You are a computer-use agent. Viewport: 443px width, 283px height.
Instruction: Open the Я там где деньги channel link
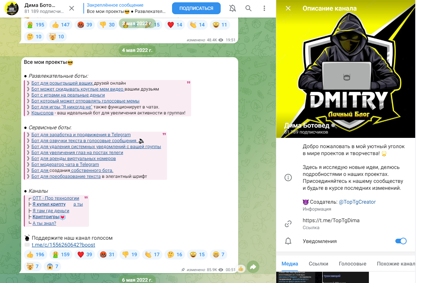point(51,211)
